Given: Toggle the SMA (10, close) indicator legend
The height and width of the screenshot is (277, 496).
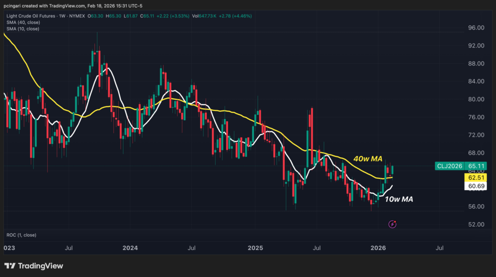Looking at the screenshot, I should [x=24, y=29].
